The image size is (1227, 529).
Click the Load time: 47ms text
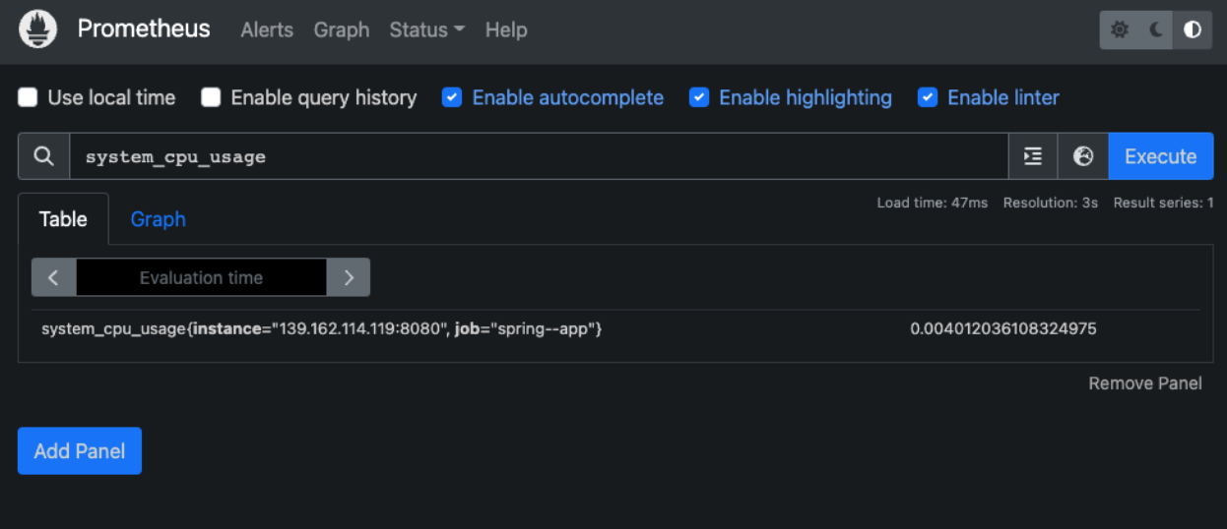coord(933,203)
